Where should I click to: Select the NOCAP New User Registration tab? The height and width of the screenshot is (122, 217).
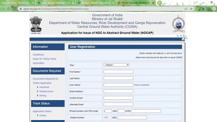click(x=136, y=3)
